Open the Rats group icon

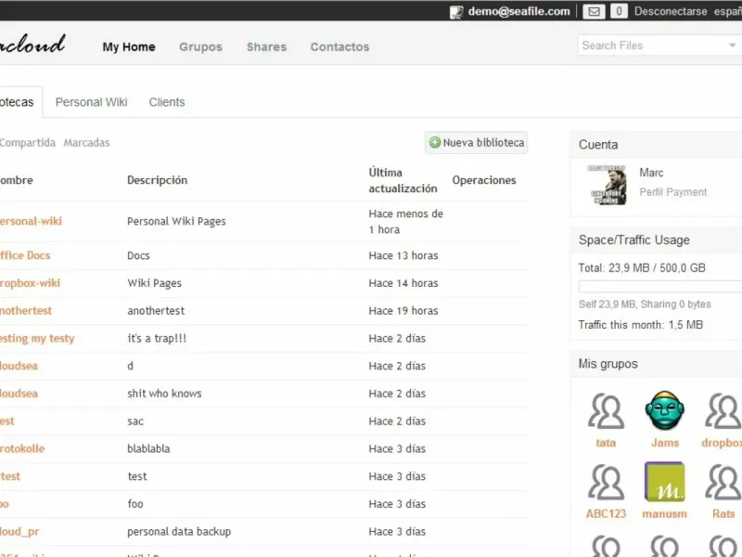pos(723,482)
